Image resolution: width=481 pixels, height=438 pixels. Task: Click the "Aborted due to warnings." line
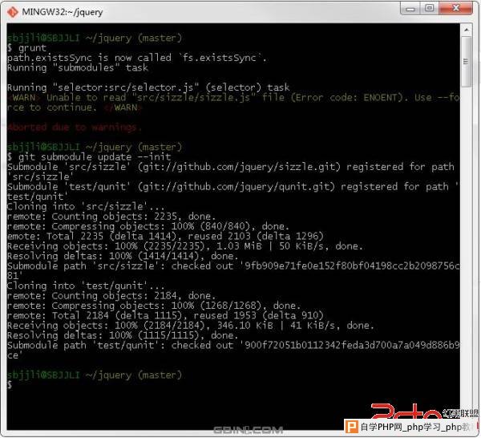pyautogui.click(x=75, y=127)
